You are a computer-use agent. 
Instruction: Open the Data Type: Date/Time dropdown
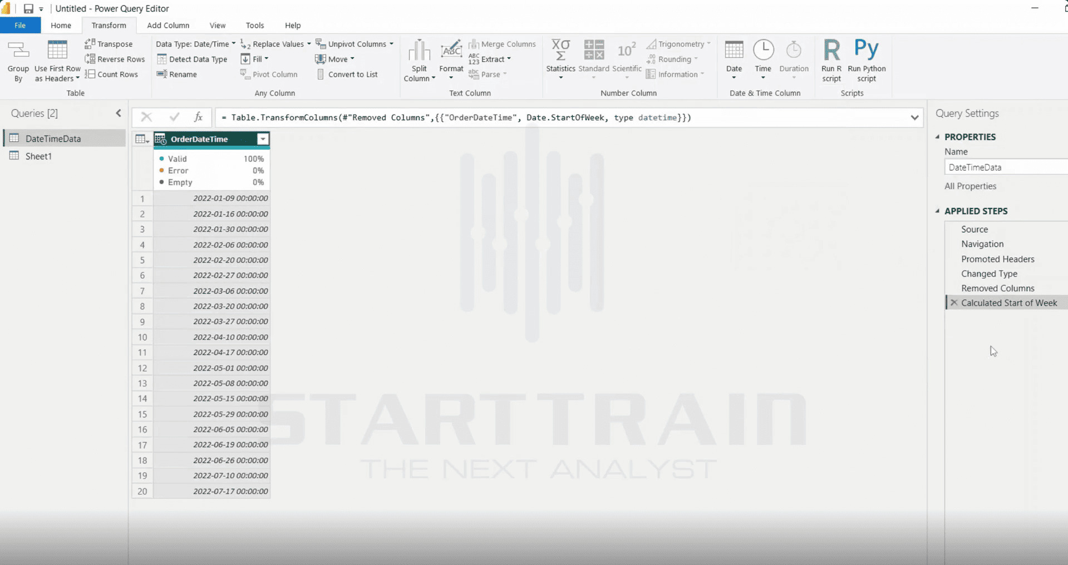(195, 44)
